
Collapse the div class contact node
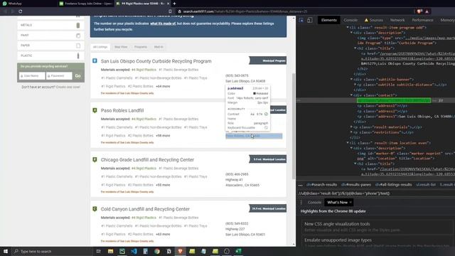tap(351, 95)
